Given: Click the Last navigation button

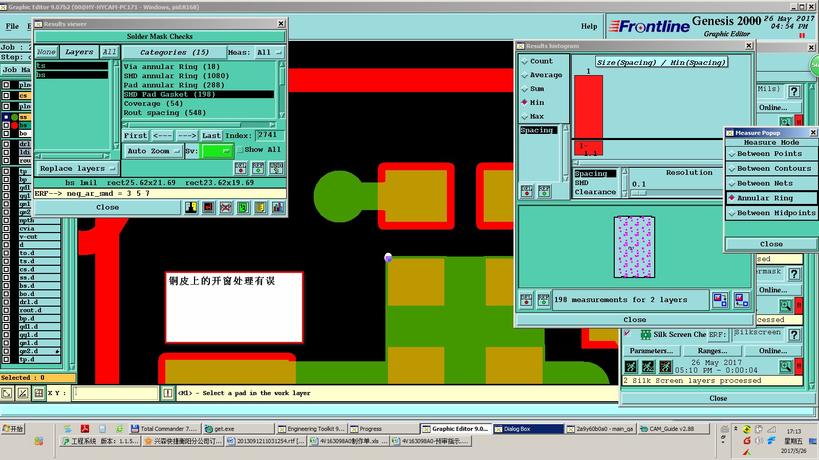Looking at the screenshot, I should (211, 135).
